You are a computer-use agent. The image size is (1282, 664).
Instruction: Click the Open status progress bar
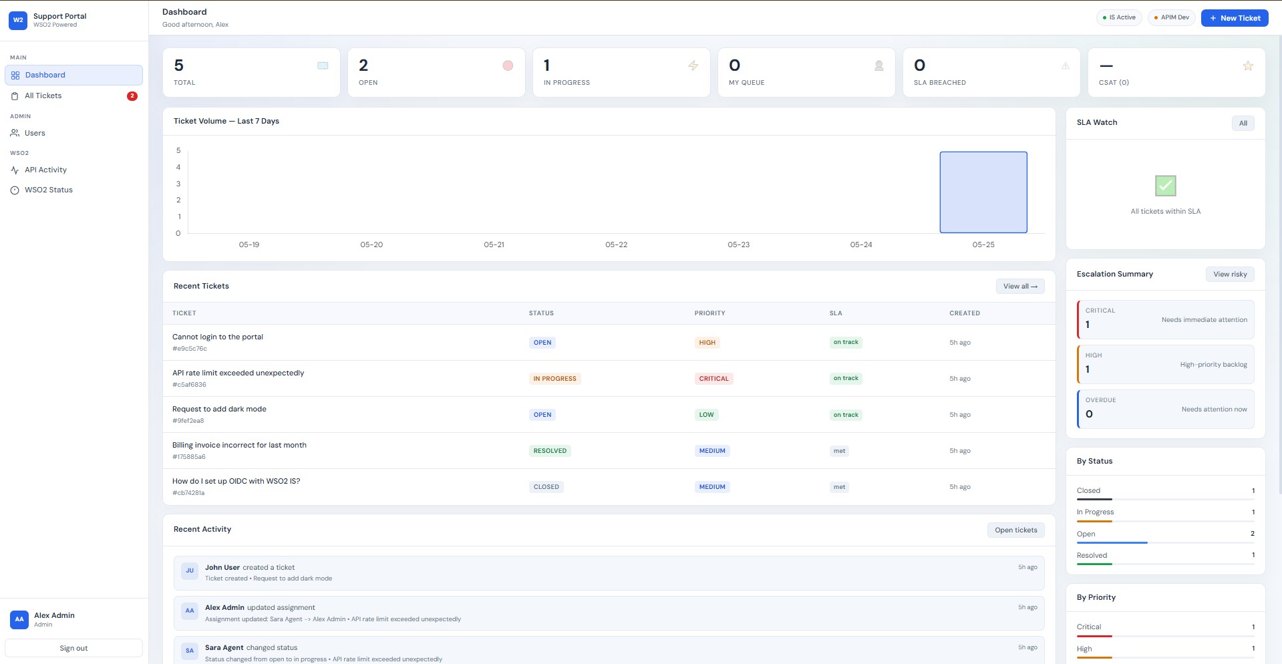point(1166,543)
